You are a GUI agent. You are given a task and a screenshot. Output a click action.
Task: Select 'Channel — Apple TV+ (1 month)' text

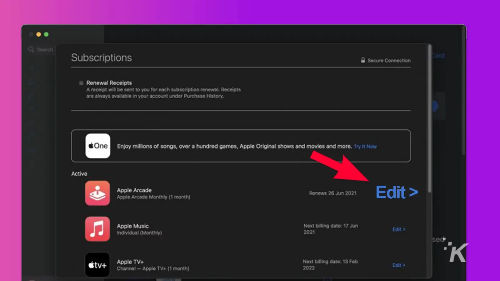tap(153, 269)
